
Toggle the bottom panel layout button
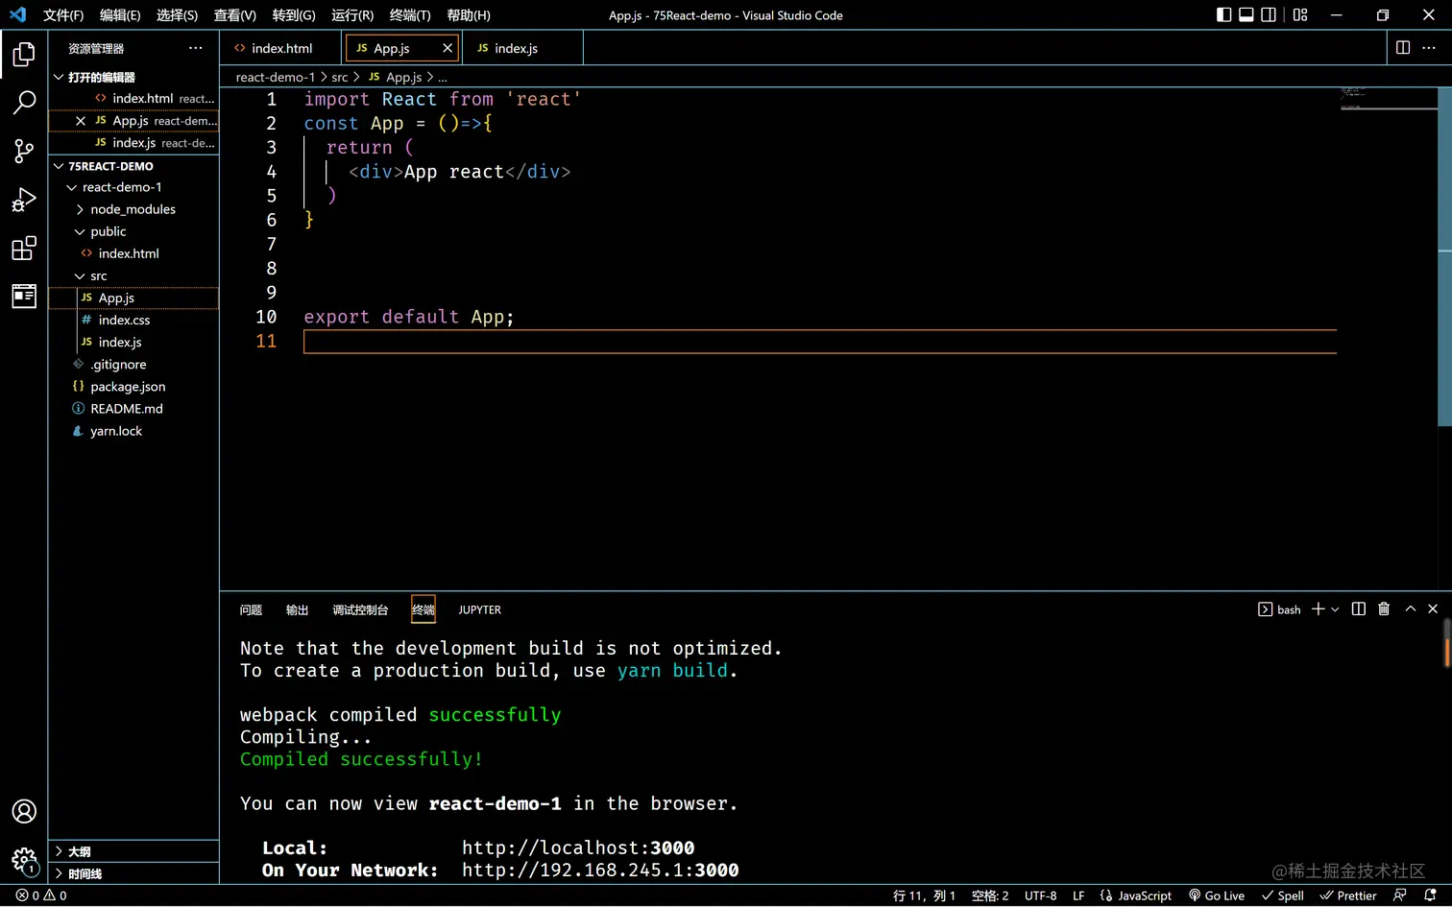(x=1246, y=14)
